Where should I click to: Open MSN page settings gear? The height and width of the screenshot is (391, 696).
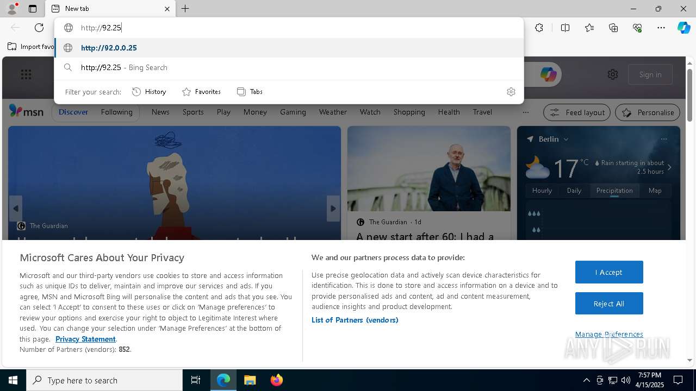(613, 74)
